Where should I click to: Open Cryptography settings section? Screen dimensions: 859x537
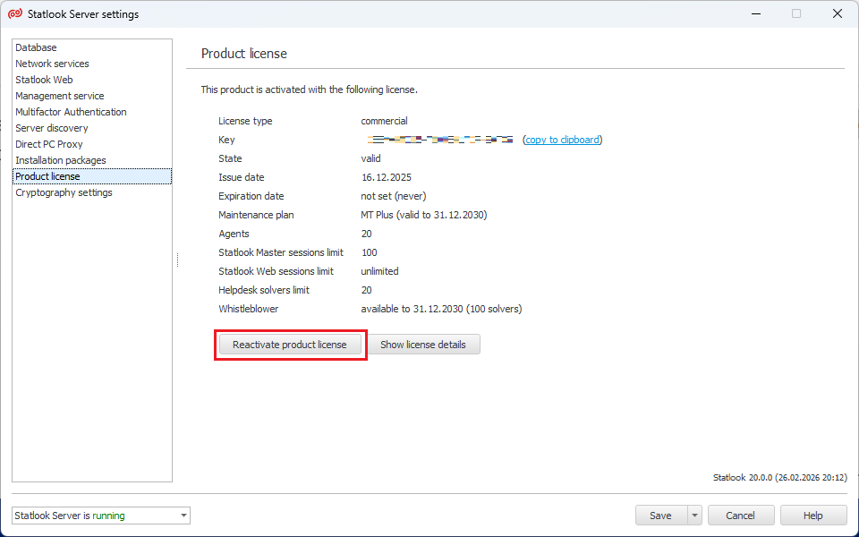point(64,192)
